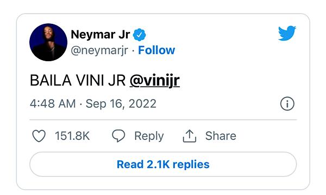
Task: Click the Reply text label
Action: point(149,136)
